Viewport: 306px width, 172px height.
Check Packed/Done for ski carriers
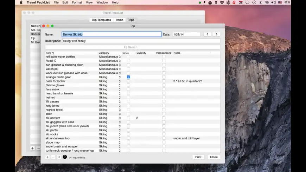click(164, 118)
